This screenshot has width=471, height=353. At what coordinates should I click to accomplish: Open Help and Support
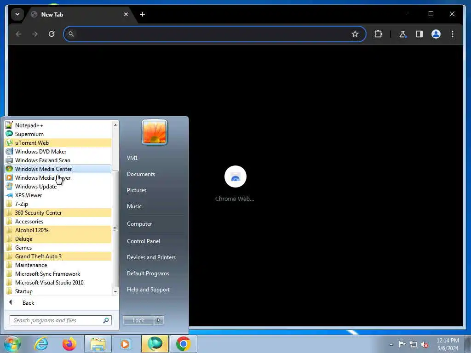click(x=148, y=290)
